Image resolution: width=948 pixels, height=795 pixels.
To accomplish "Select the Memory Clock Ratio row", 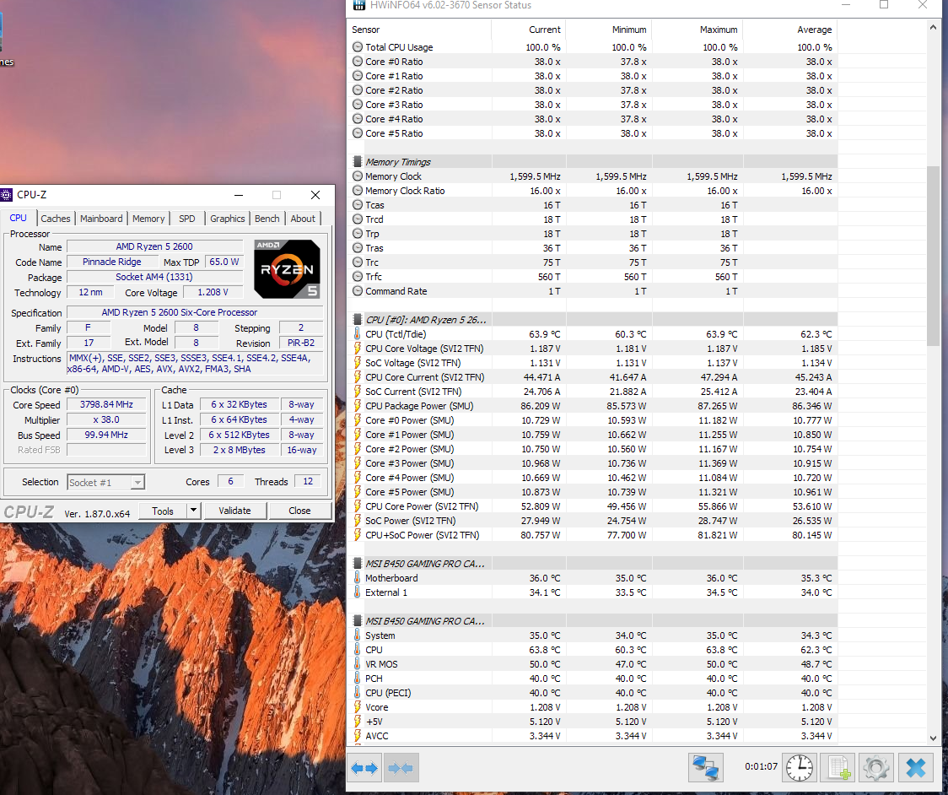I will tap(592, 191).
